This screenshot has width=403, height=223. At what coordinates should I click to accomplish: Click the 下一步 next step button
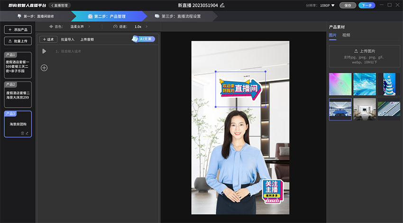point(366,6)
